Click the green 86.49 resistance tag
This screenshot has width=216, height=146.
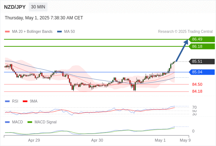[202, 39]
